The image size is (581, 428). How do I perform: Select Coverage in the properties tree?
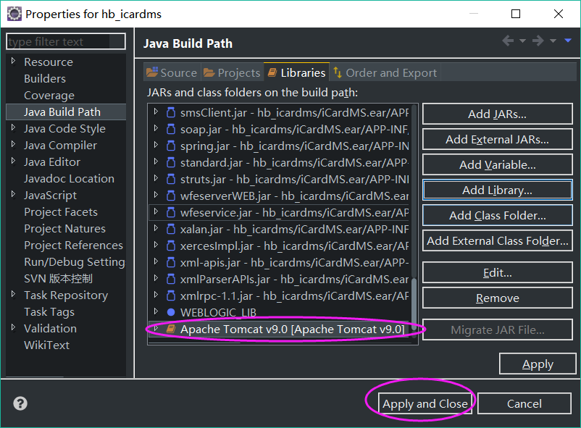tap(49, 96)
